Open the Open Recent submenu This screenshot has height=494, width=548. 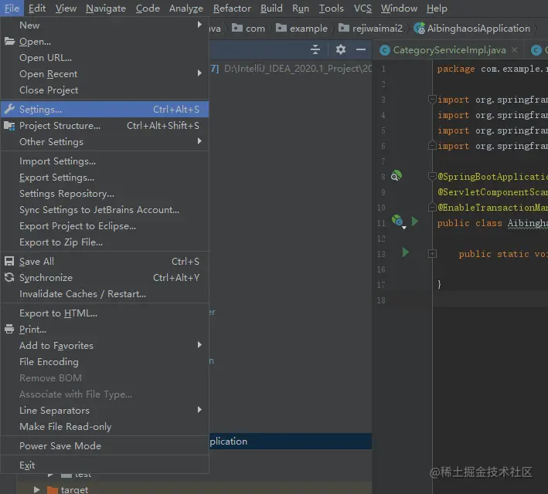[48, 74]
